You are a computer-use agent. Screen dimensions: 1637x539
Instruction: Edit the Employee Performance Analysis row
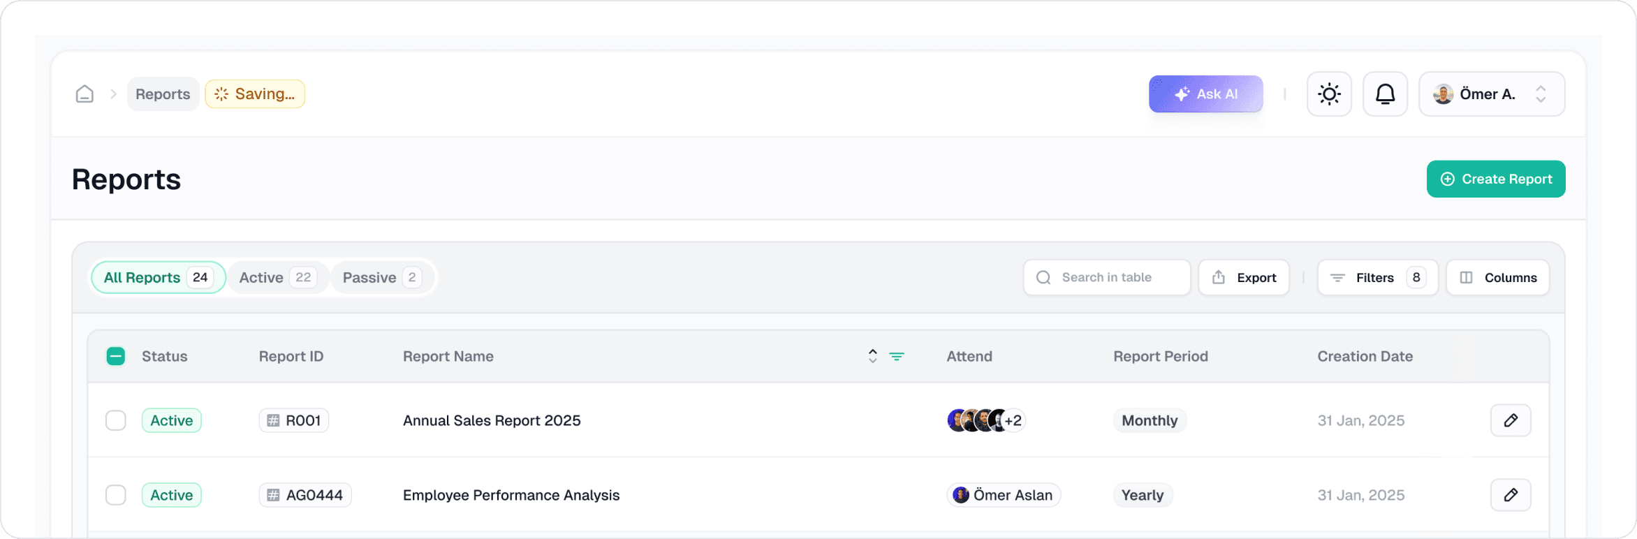(1511, 495)
